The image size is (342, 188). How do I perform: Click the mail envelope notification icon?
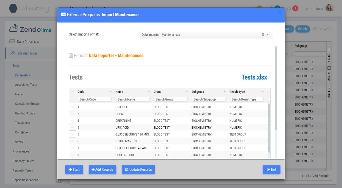289,9
